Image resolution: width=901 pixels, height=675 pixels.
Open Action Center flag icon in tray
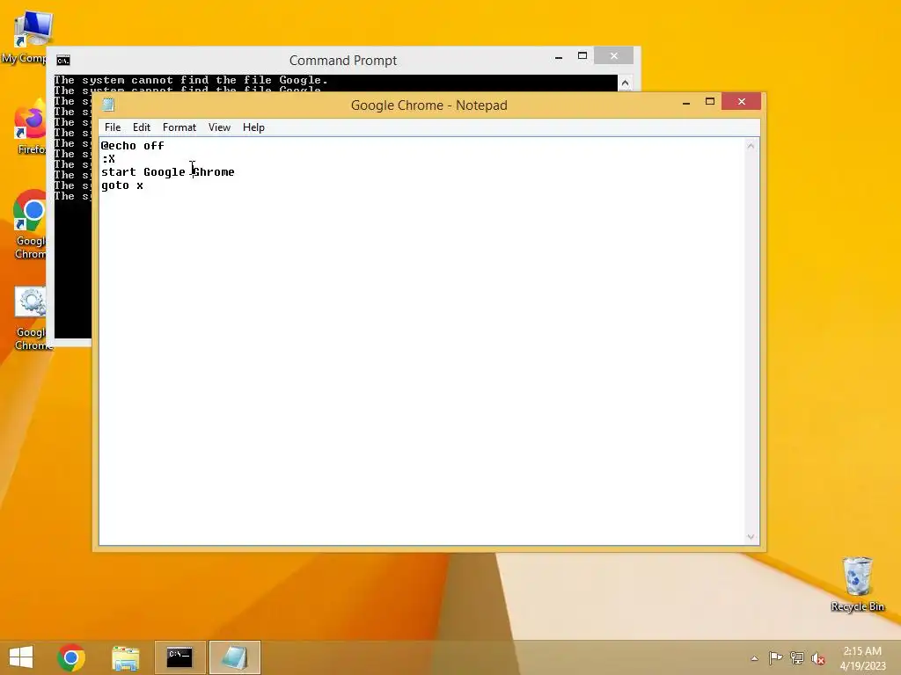pos(775,657)
